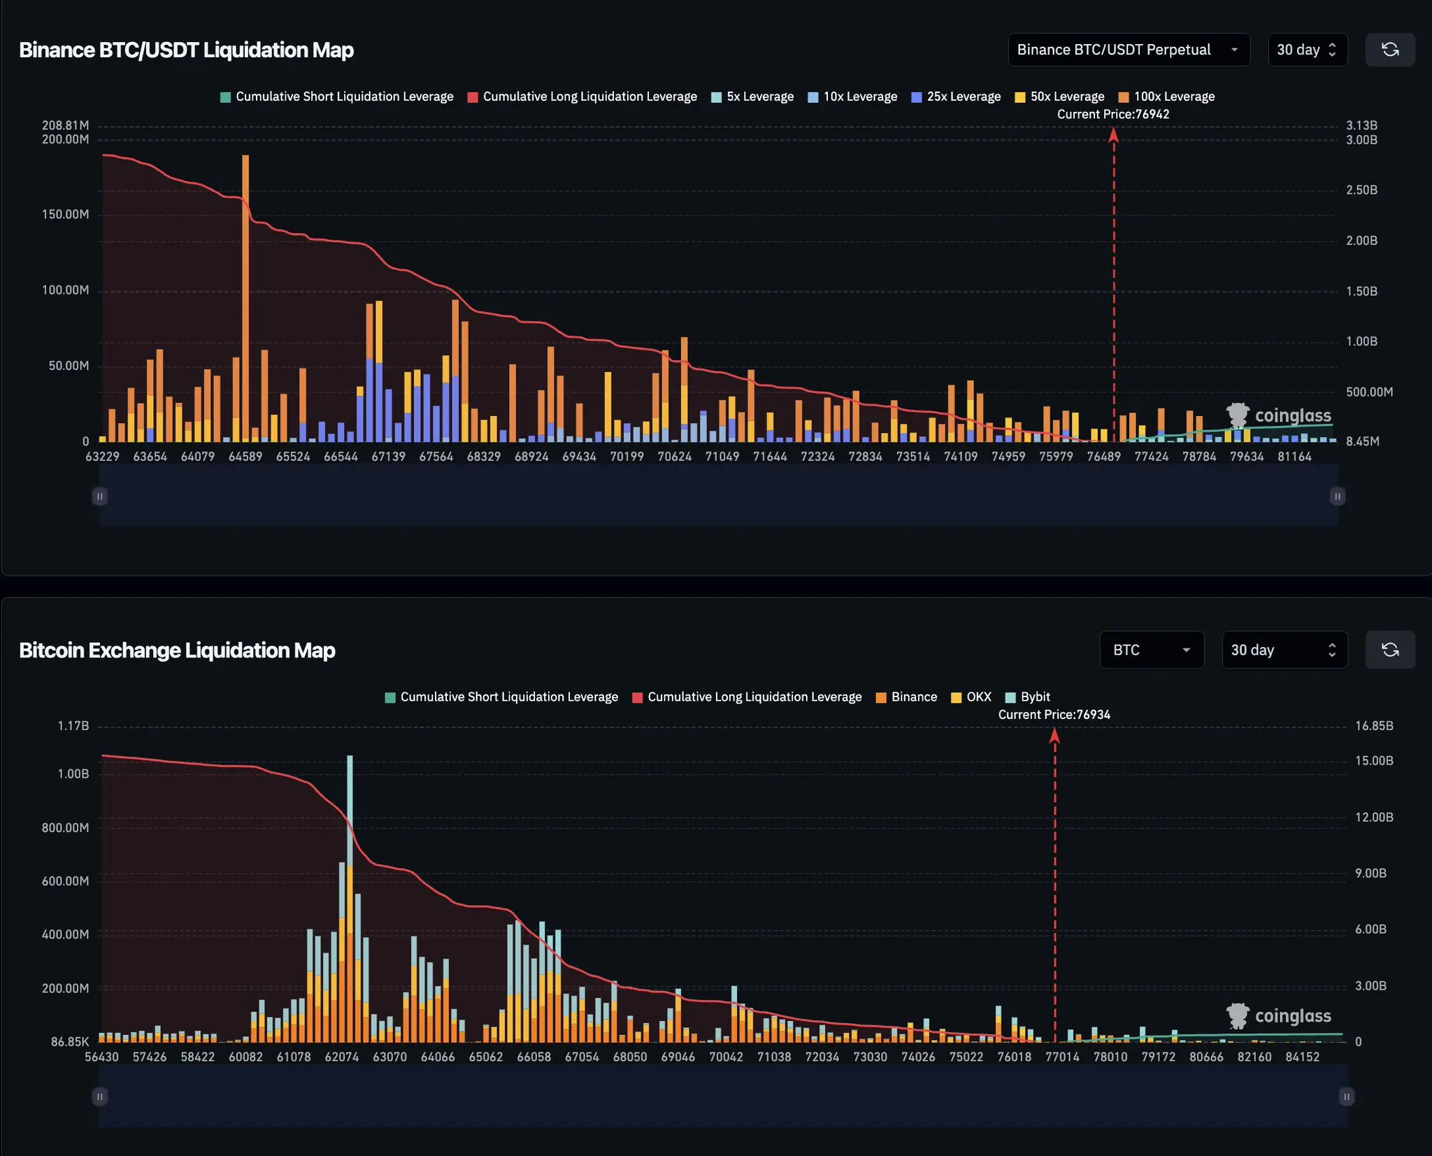Toggle Cumulative Long Liquidation Leverage in Bitcoin Exchange legend
The width and height of the screenshot is (1432, 1156).
click(747, 697)
